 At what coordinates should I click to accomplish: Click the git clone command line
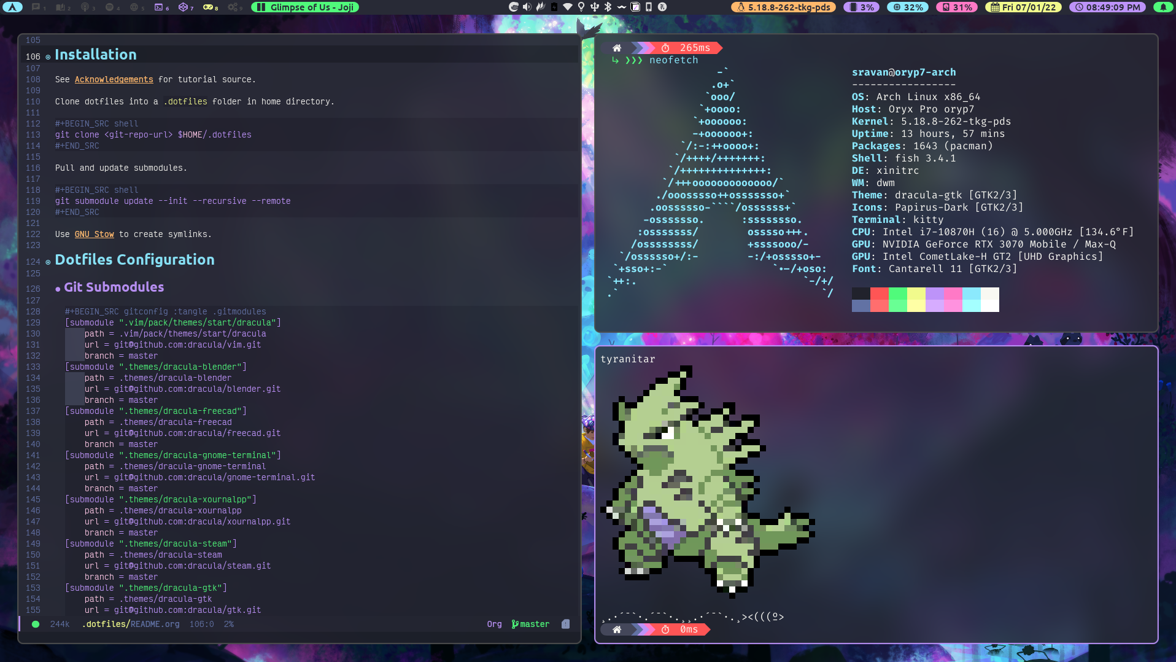[x=153, y=134]
